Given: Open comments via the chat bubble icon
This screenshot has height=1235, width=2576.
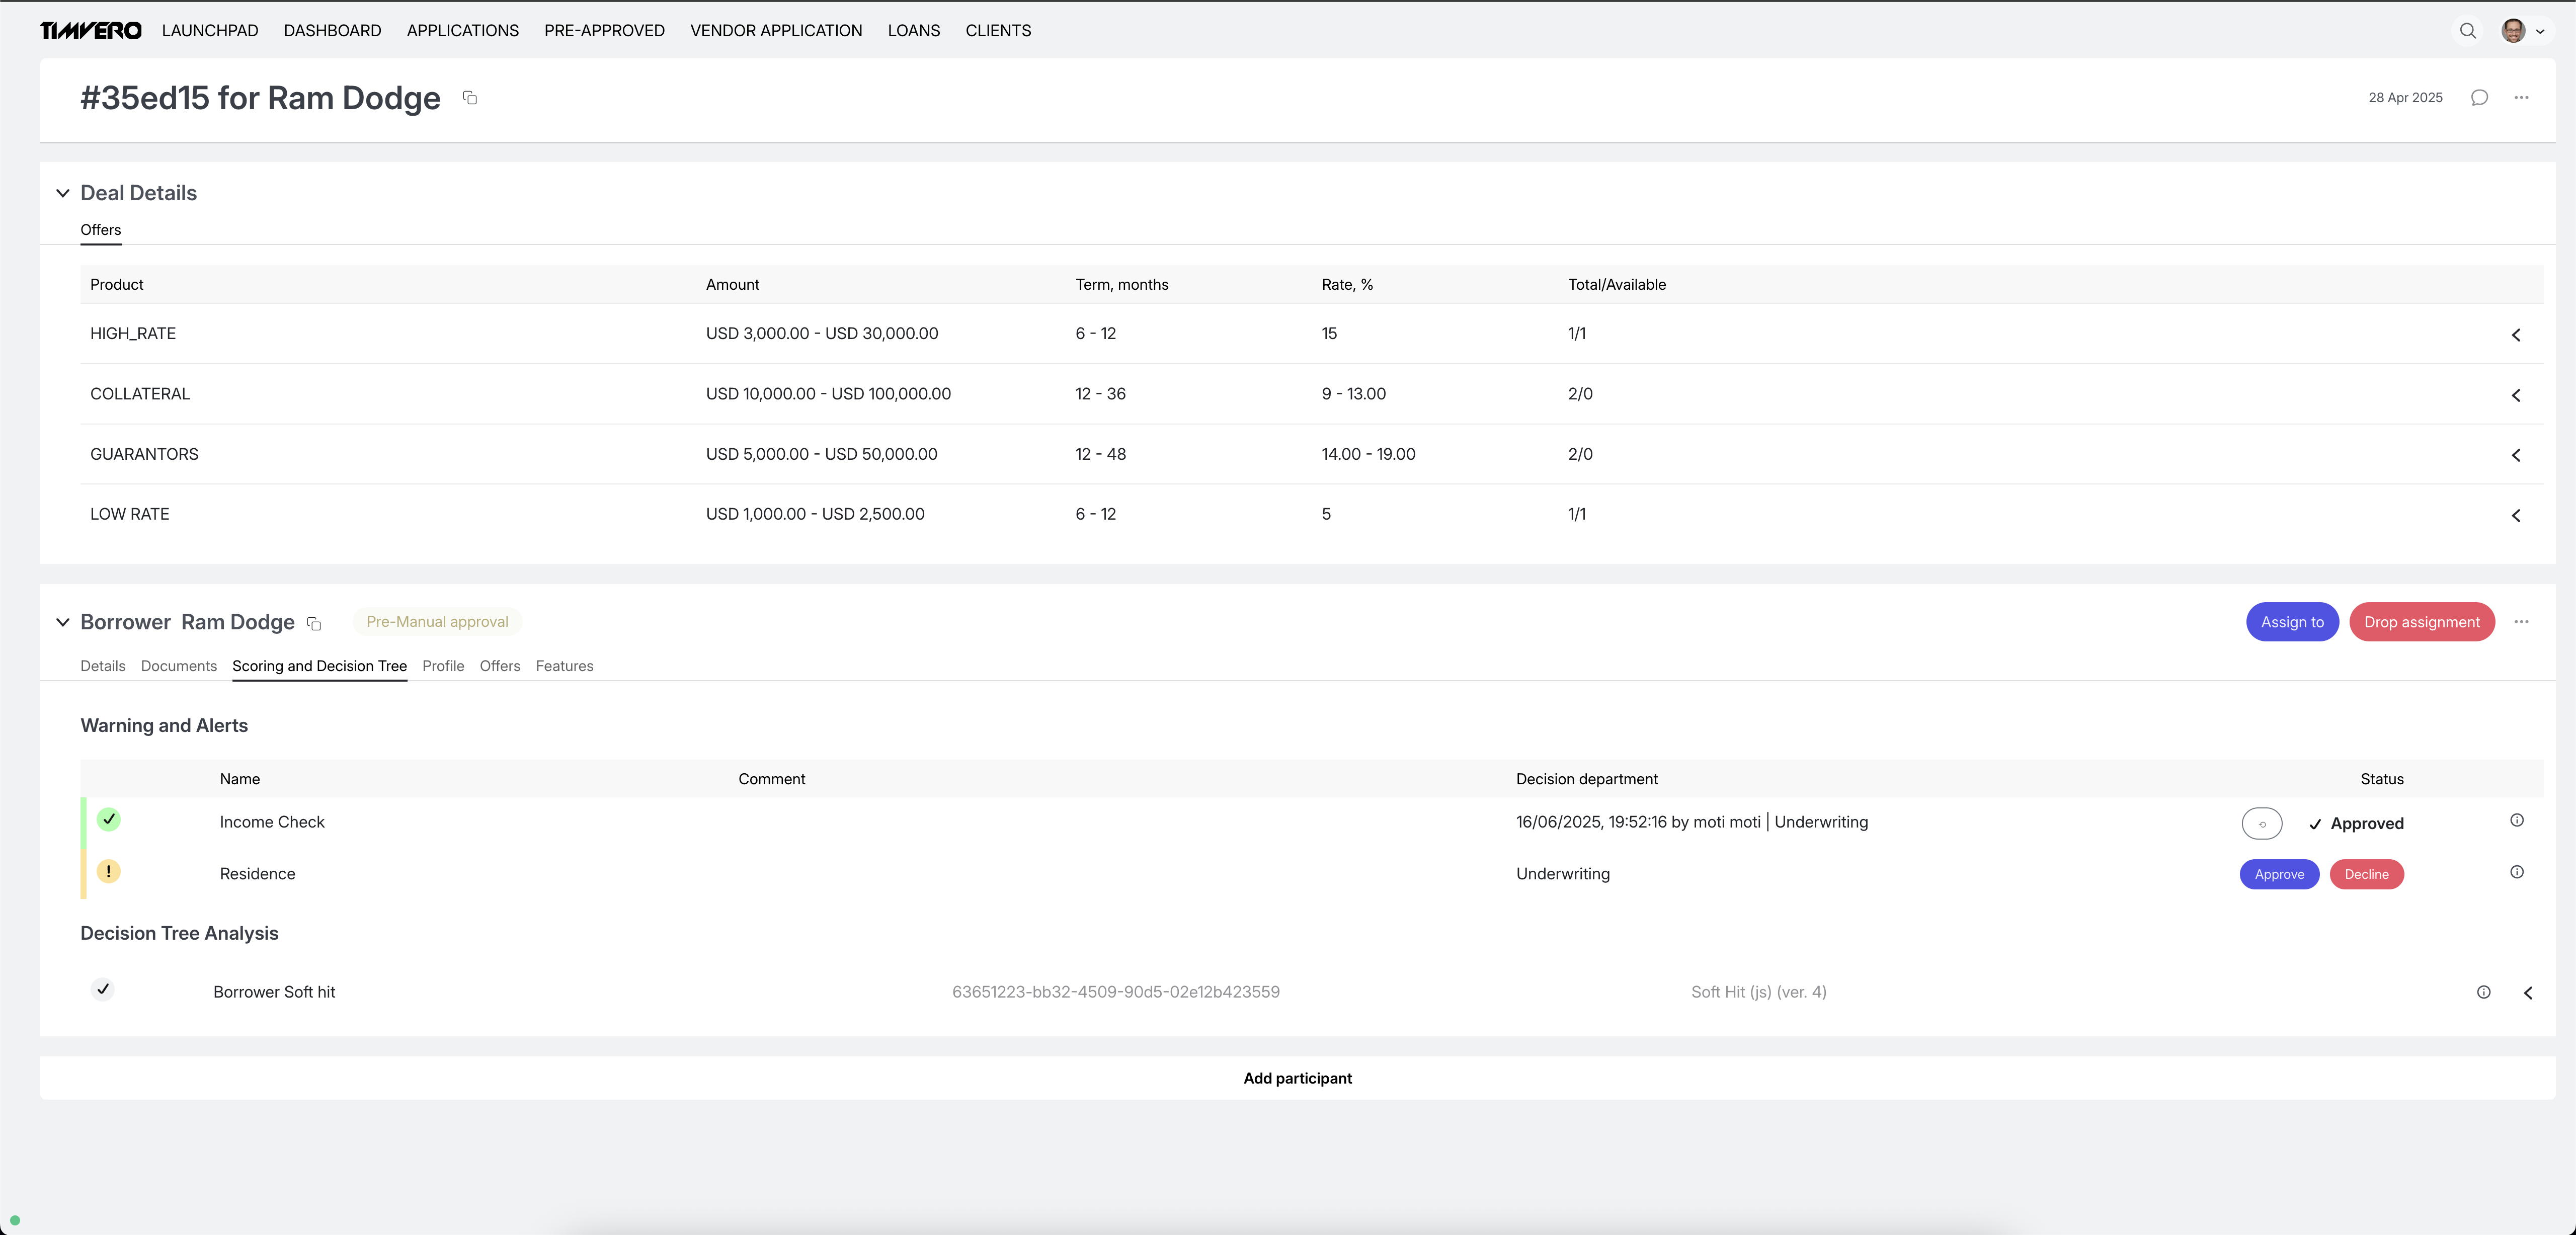Looking at the screenshot, I should click(x=2479, y=97).
